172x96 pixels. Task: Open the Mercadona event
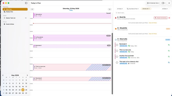coord(72,15)
